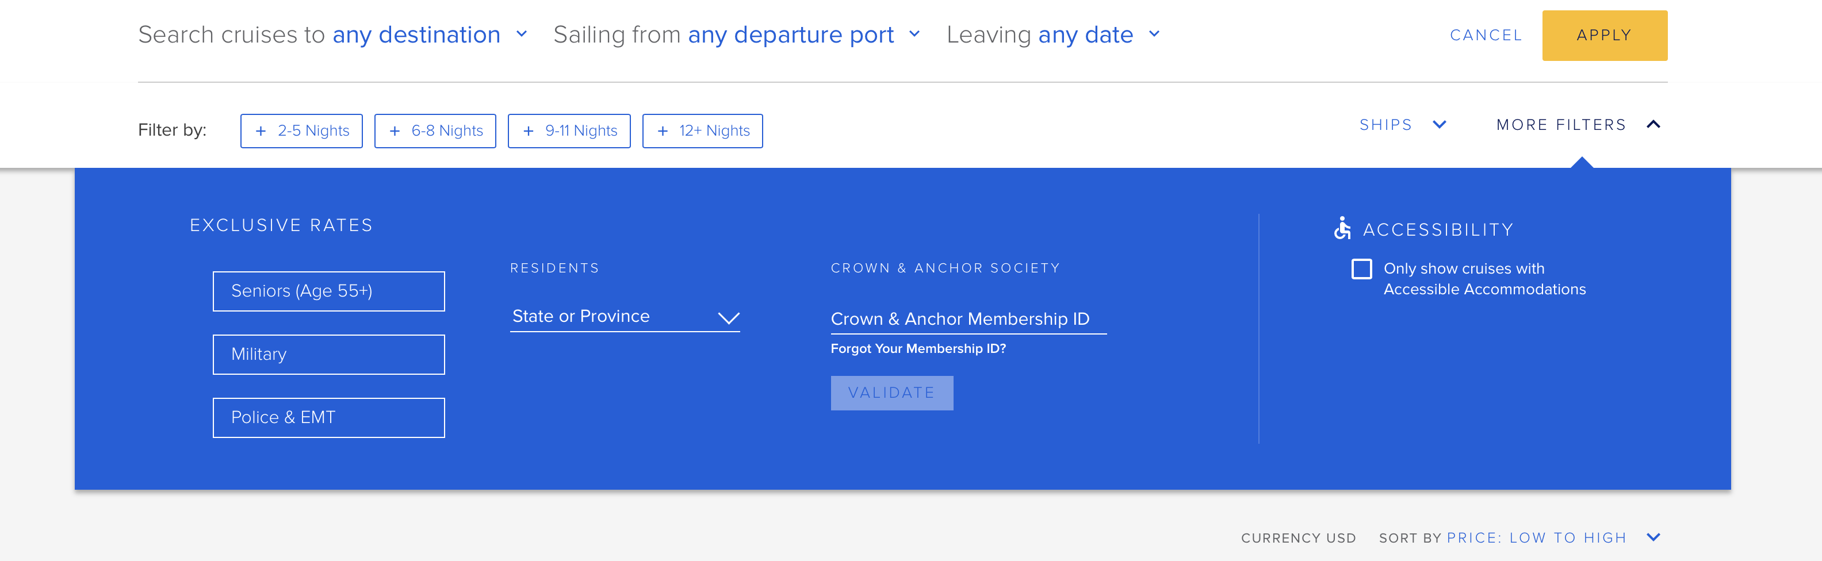
Task: Toggle the Military exclusive rate
Action: [x=329, y=354]
